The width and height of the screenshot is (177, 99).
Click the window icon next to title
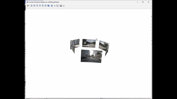(x=27, y=2)
